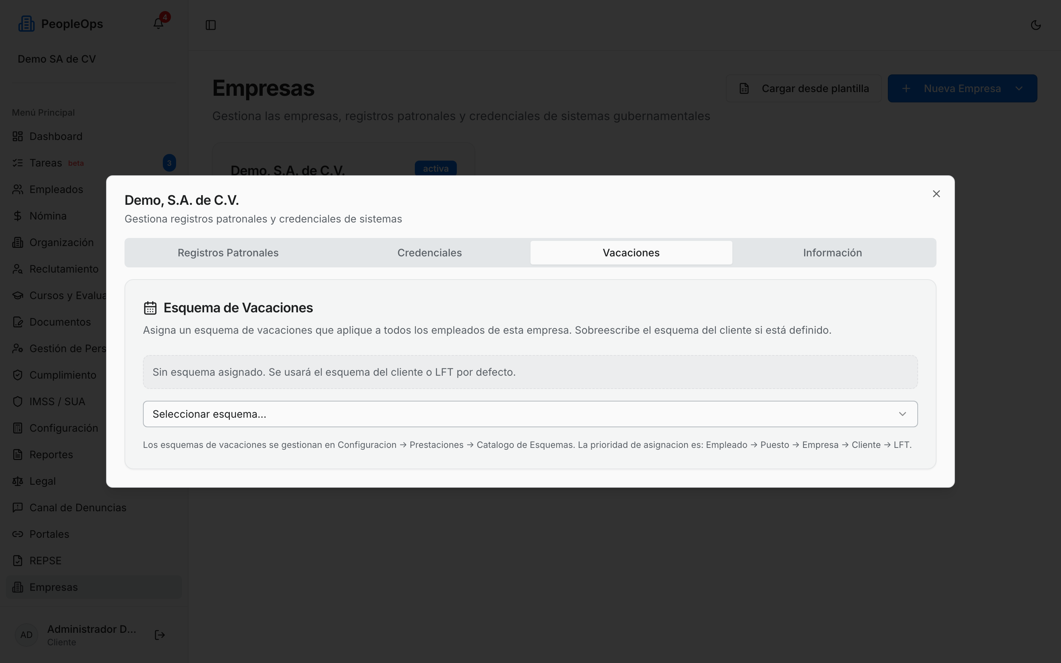Close the Demo, S.A. de C.V. dialog
Image resolution: width=1061 pixels, height=663 pixels.
[x=936, y=194]
